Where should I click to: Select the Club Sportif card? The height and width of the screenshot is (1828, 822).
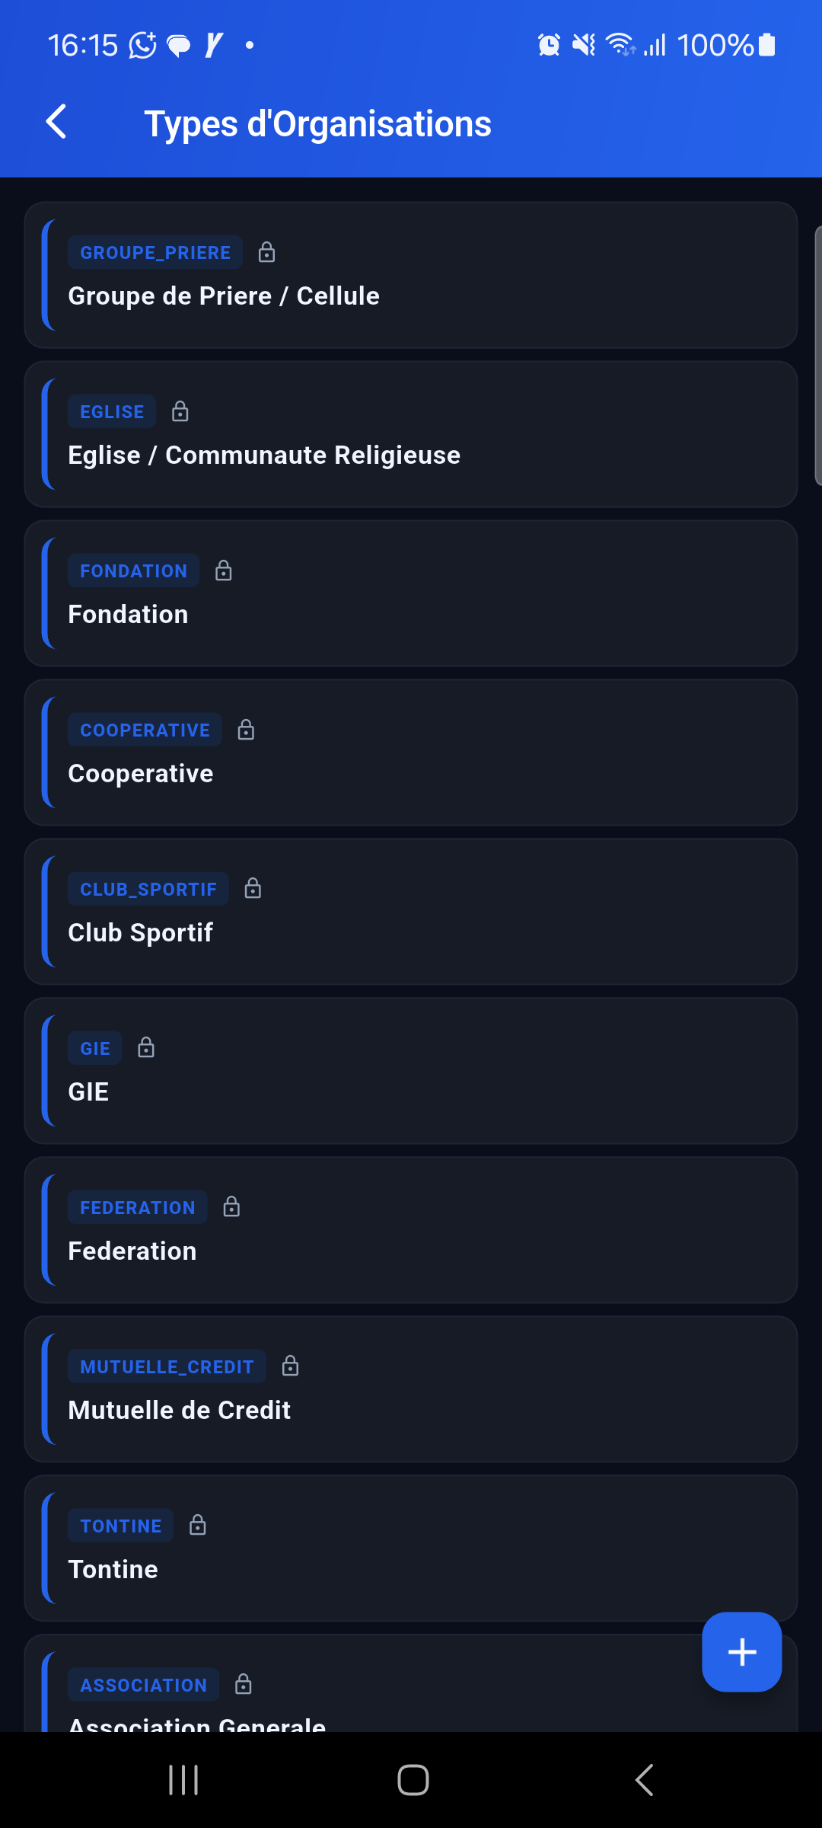pos(411,932)
